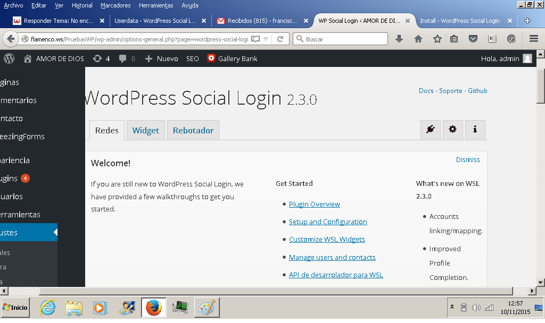Open the Docs link

(x=426, y=90)
